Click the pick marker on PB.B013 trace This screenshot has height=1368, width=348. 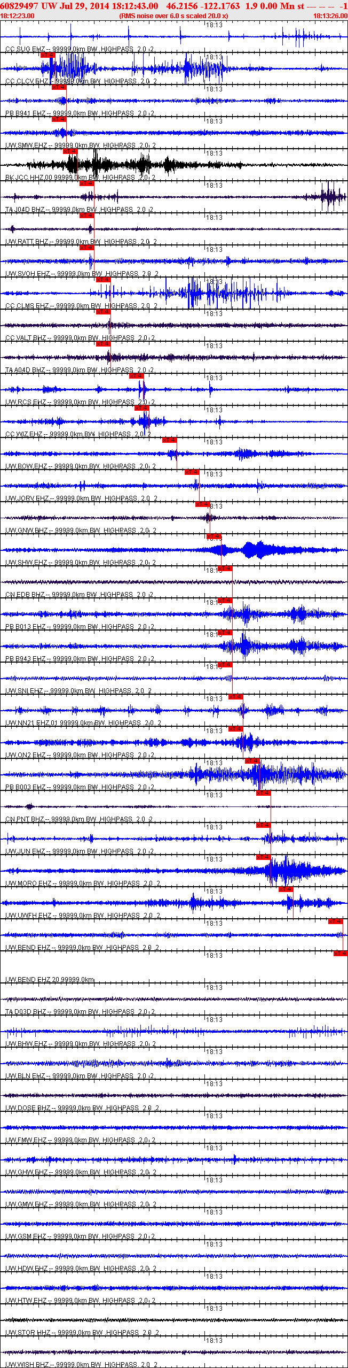[225, 601]
